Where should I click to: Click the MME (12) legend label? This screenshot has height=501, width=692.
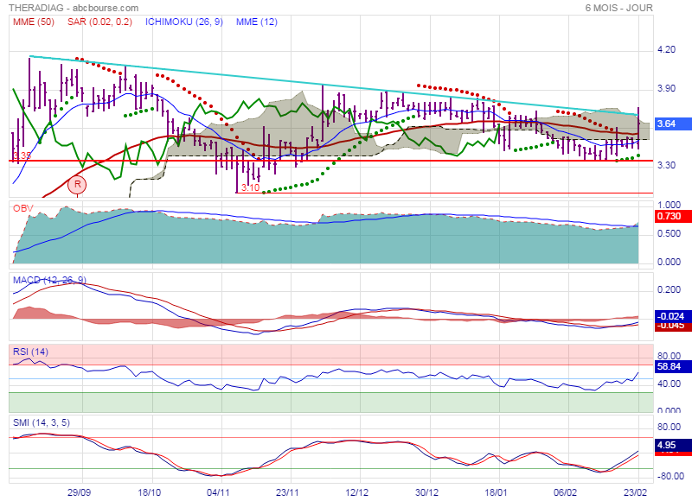(256, 22)
